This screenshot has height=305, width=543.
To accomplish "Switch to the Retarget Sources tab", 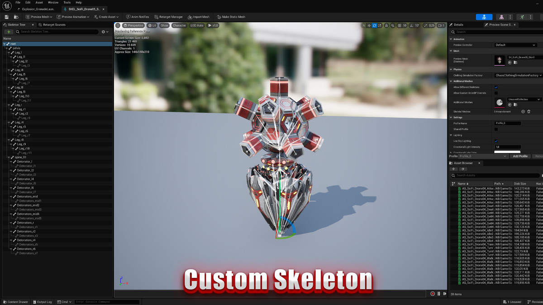I will 52,25.
